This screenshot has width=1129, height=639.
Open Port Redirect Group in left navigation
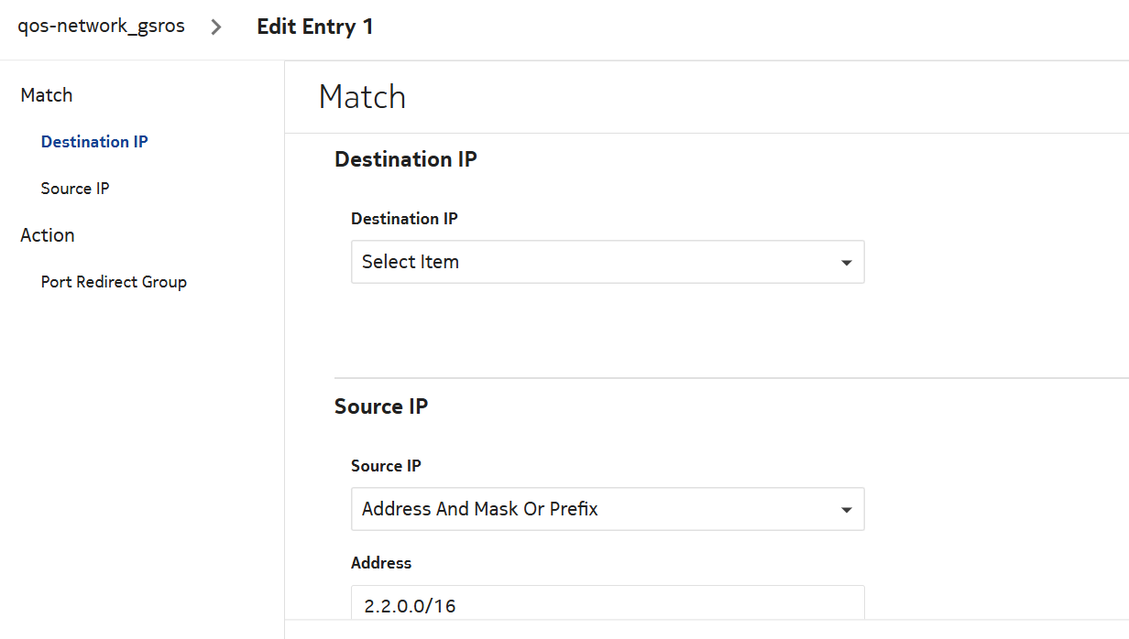(114, 282)
